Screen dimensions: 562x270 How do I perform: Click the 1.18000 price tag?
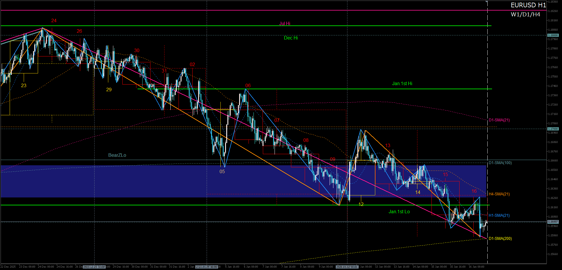[553, 35]
